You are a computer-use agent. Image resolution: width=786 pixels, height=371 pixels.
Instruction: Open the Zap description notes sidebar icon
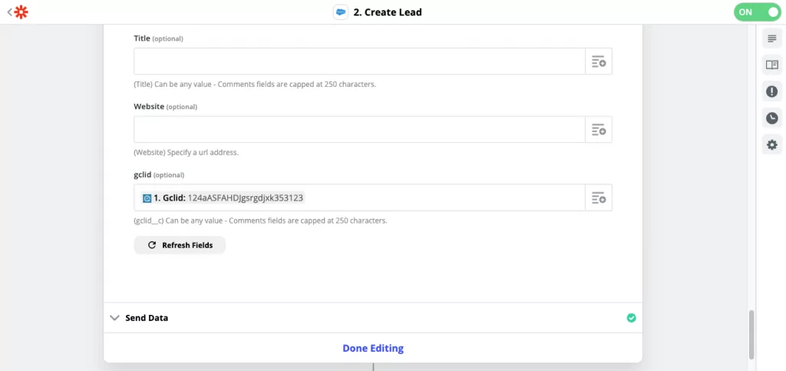(772, 38)
